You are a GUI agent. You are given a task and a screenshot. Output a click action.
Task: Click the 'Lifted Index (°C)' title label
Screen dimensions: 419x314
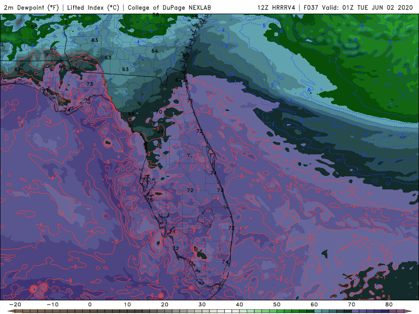click(93, 7)
